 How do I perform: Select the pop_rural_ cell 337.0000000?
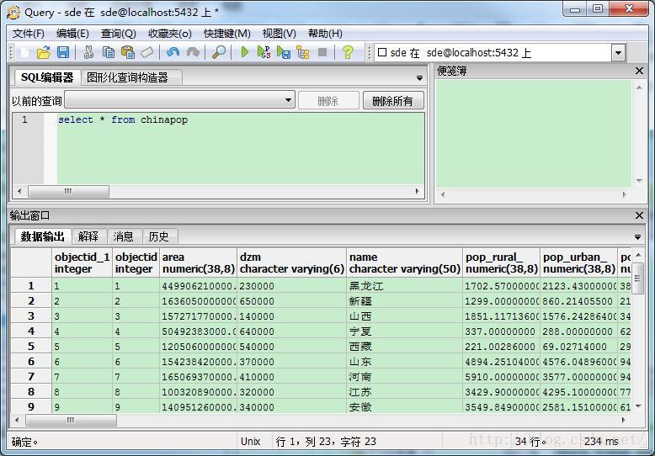pyautogui.click(x=501, y=331)
